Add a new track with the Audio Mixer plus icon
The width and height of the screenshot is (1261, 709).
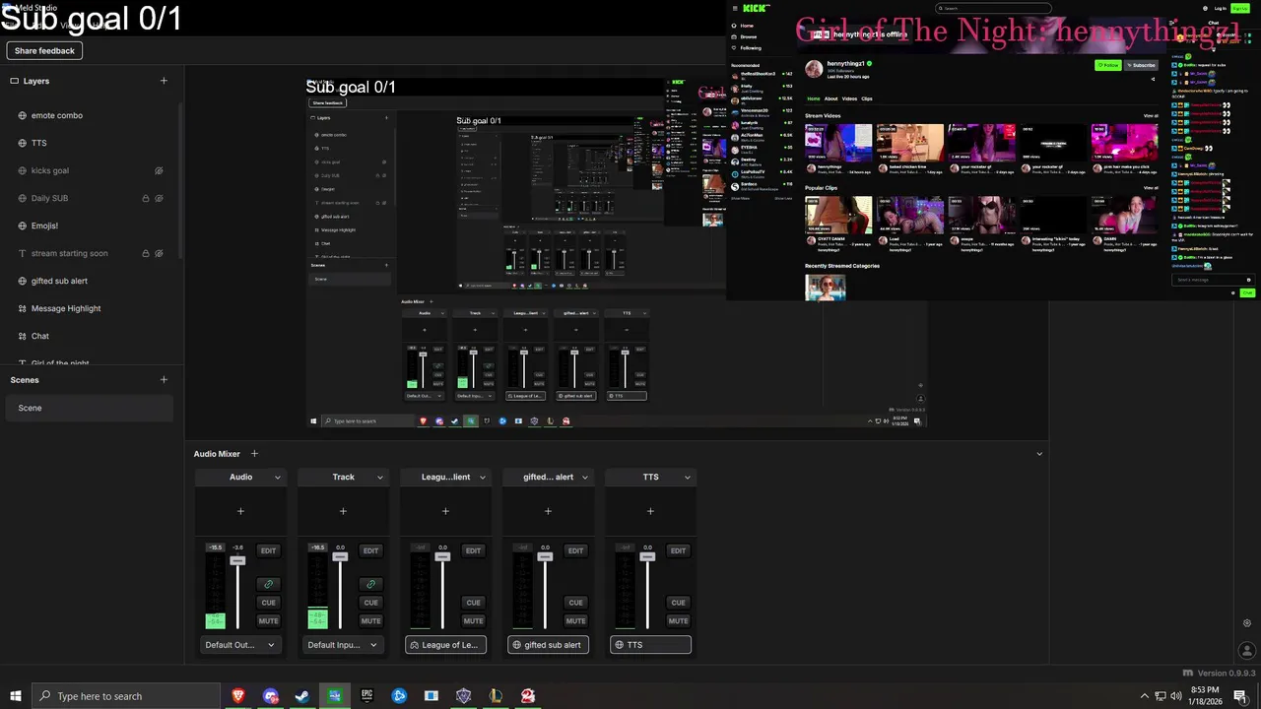[x=254, y=454]
